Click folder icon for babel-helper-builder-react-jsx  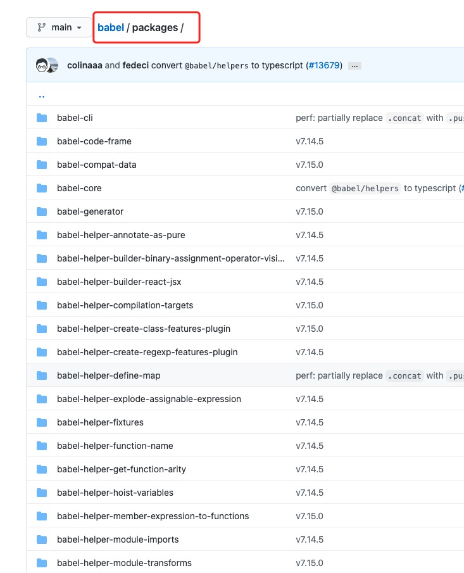pos(42,282)
